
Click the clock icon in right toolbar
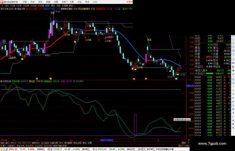click(x=233, y=51)
